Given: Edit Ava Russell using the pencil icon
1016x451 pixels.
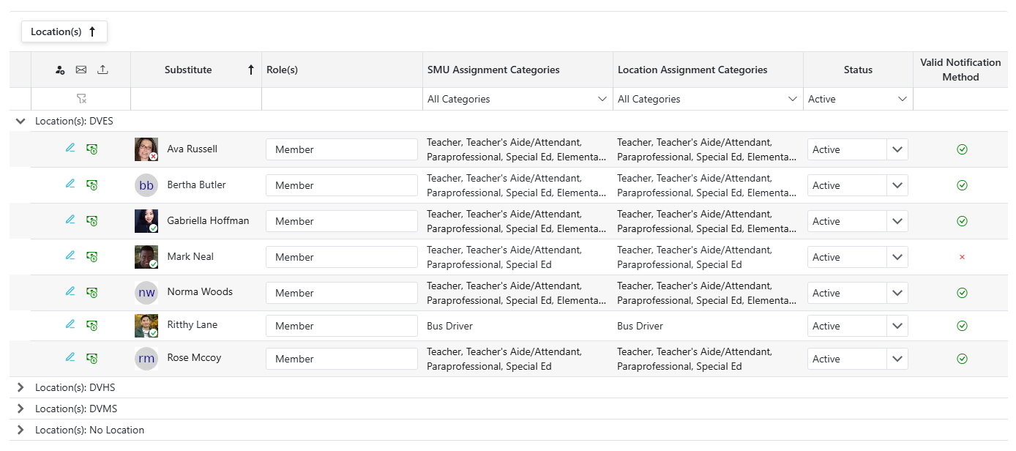Looking at the screenshot, I should (x=70, y=148).
